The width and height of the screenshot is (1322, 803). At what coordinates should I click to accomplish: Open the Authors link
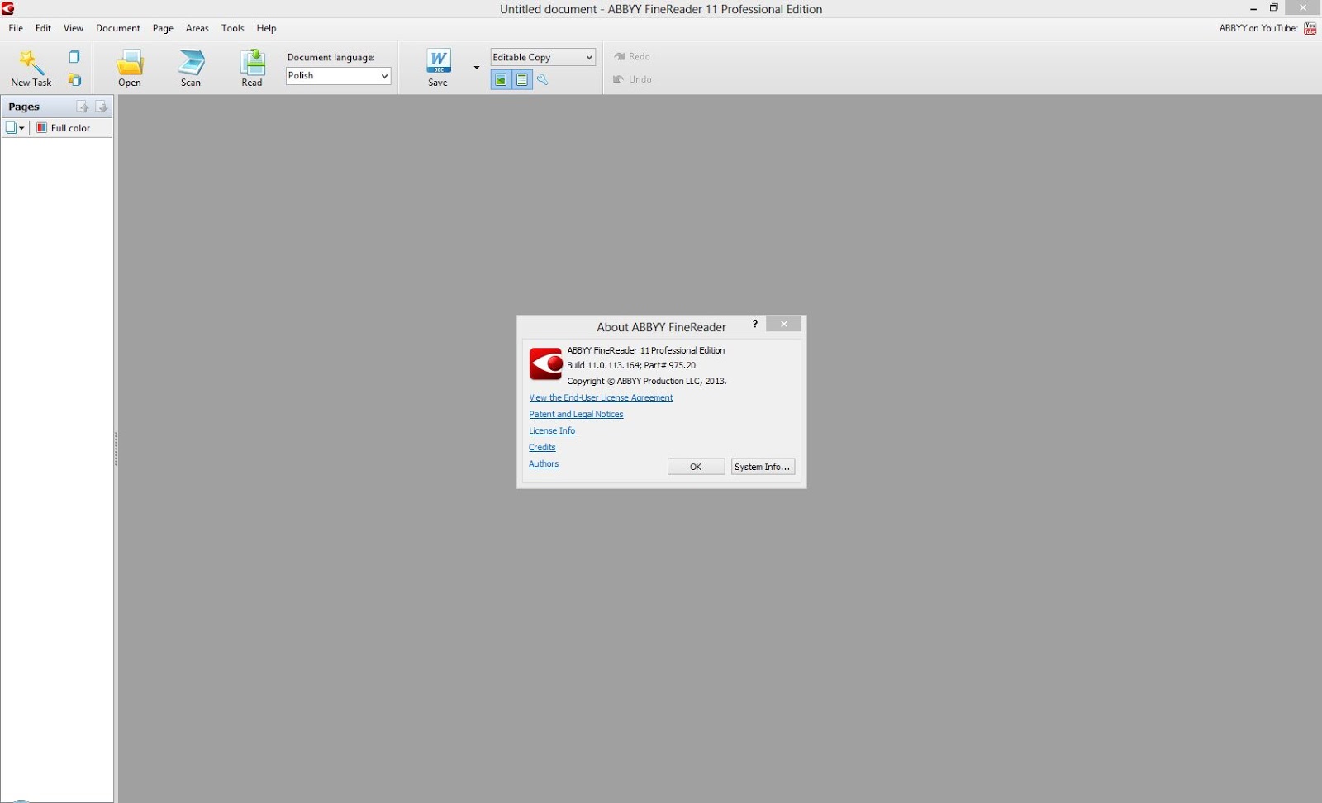(x=544, y=464)
